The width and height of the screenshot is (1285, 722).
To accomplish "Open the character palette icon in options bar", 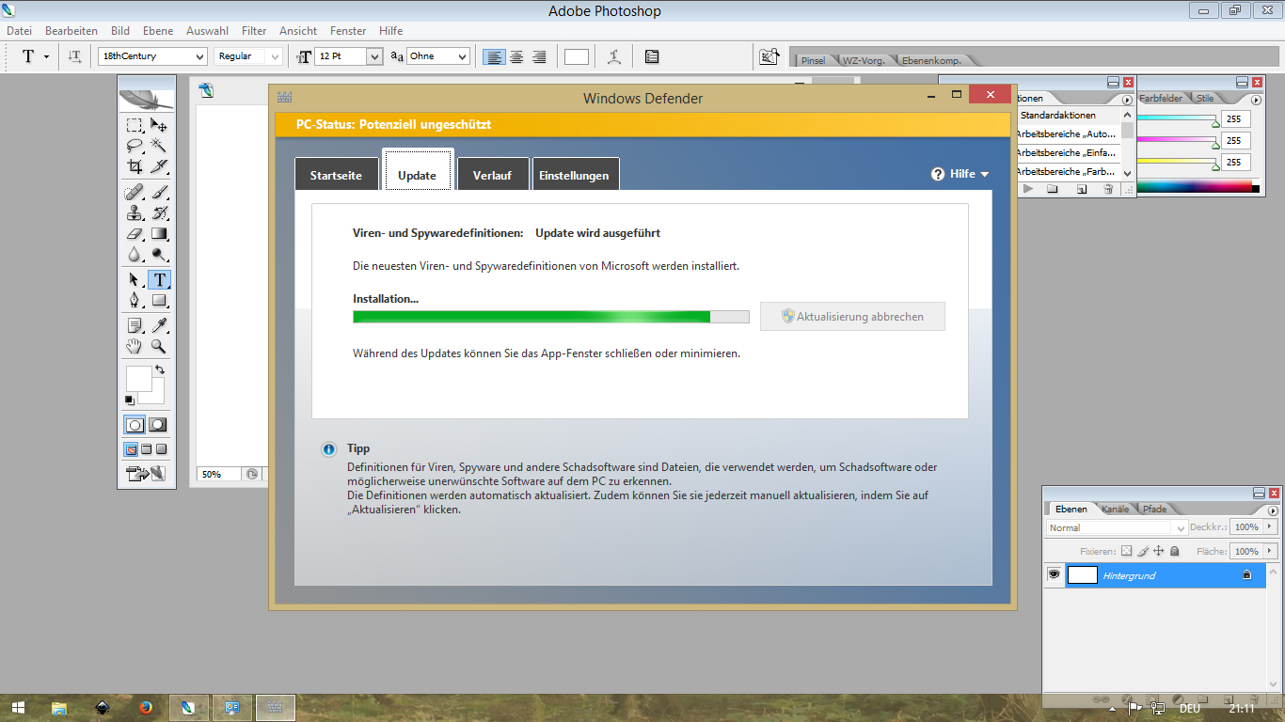I will 652,56.
